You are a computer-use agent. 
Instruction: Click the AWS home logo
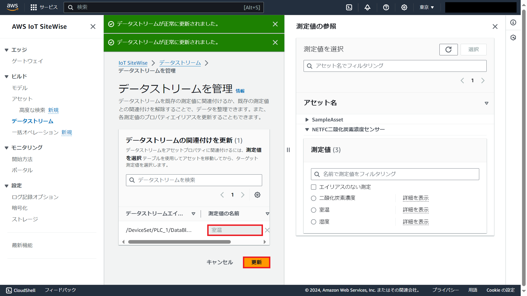(12, 7)
